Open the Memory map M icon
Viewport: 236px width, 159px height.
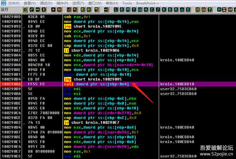pyautogui.click(x=128, y=9)
